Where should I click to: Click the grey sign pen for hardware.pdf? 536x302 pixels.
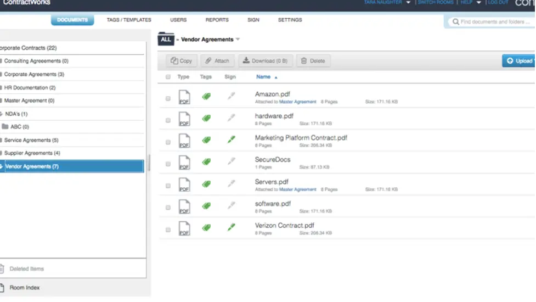[x=232, y=118]
